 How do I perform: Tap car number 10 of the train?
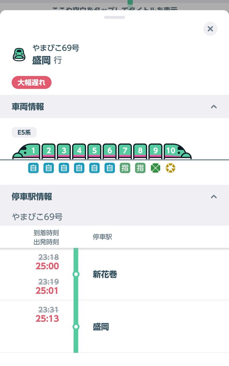172,151
